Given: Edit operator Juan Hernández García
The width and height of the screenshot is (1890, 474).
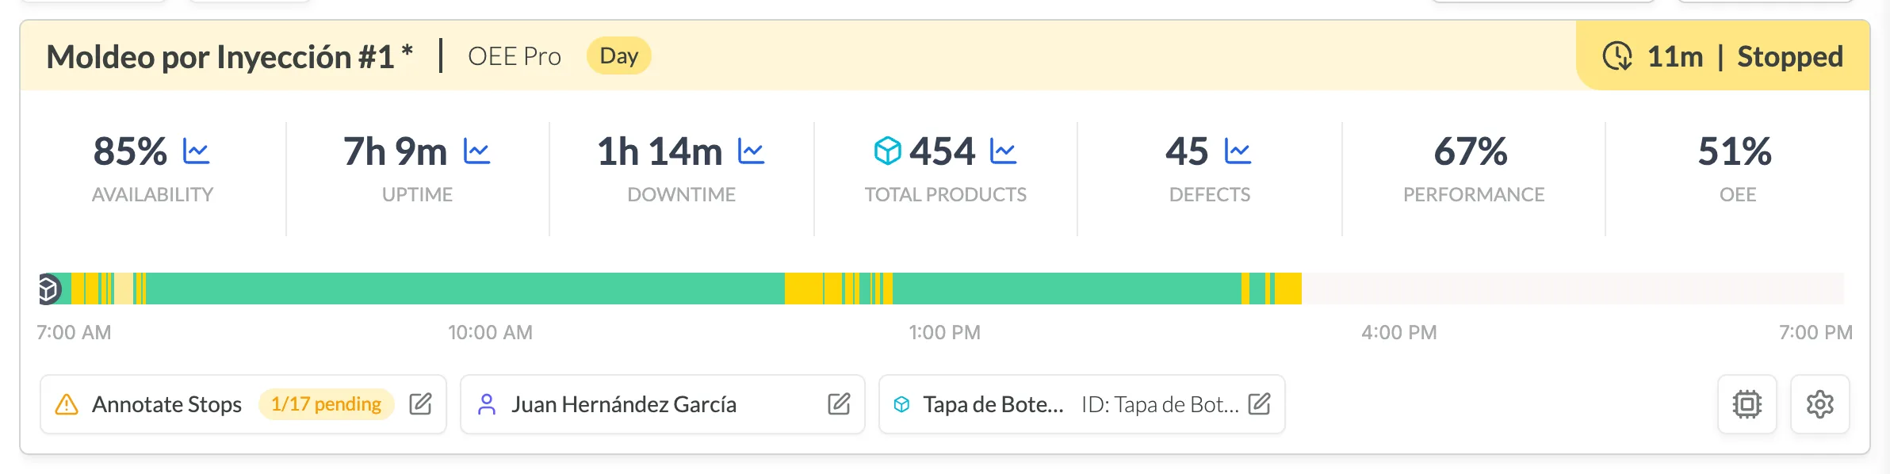Looking at the screenshot, I should 839,404.
